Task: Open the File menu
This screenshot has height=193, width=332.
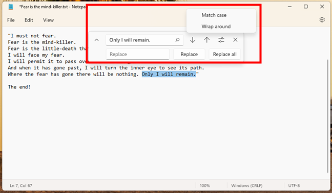Action: [11, 20]
